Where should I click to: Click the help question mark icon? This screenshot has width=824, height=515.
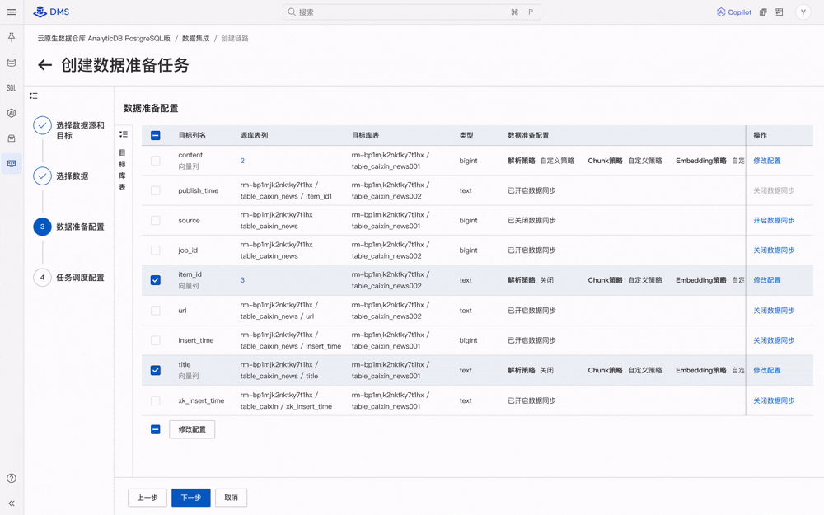(12, 478)
